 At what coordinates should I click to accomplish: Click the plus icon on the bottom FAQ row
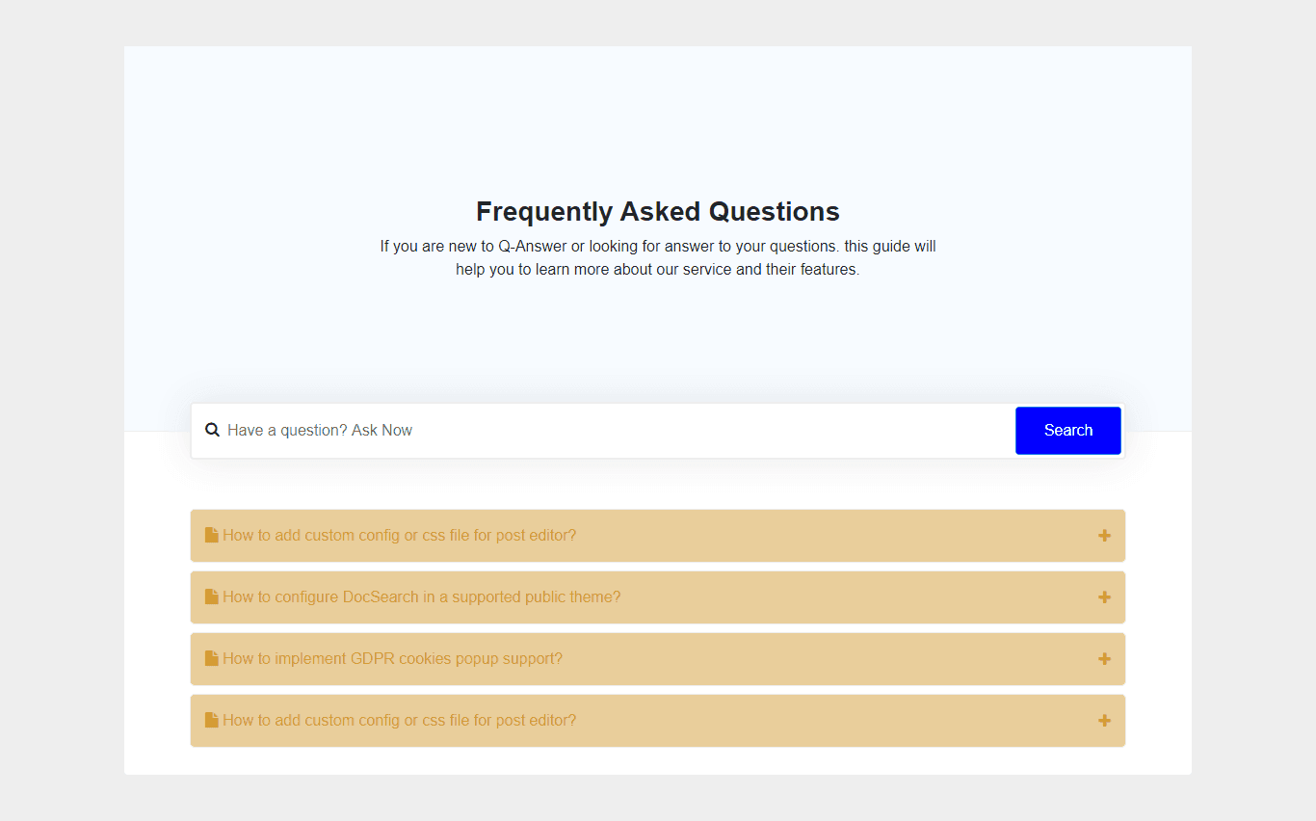(1104, 720)
